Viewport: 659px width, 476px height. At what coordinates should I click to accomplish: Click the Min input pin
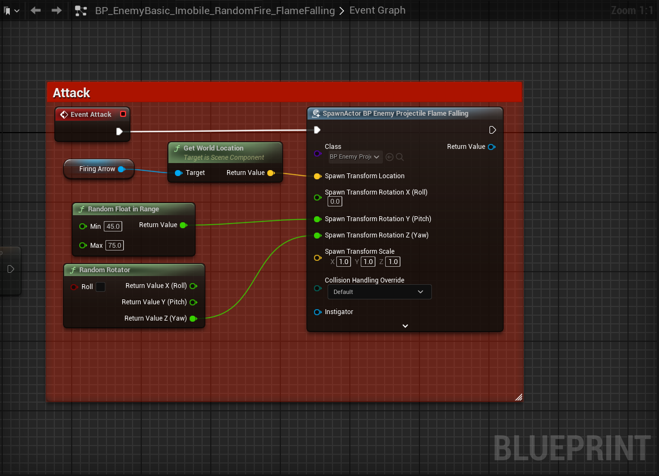83,226
